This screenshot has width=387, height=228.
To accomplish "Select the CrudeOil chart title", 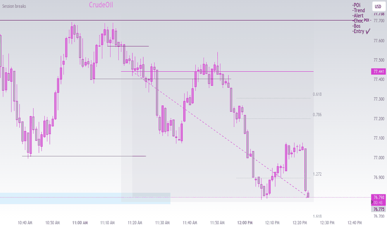I will (101, 5).
